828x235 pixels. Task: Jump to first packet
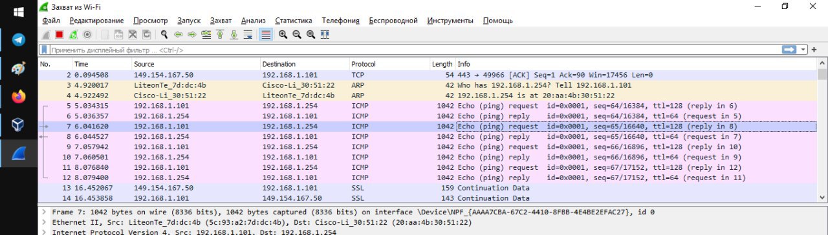220,34
